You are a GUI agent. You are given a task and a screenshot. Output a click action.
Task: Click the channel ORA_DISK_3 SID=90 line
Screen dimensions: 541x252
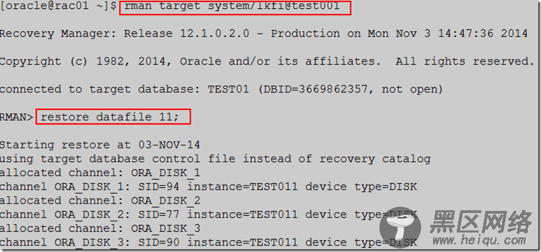point(208,242)
